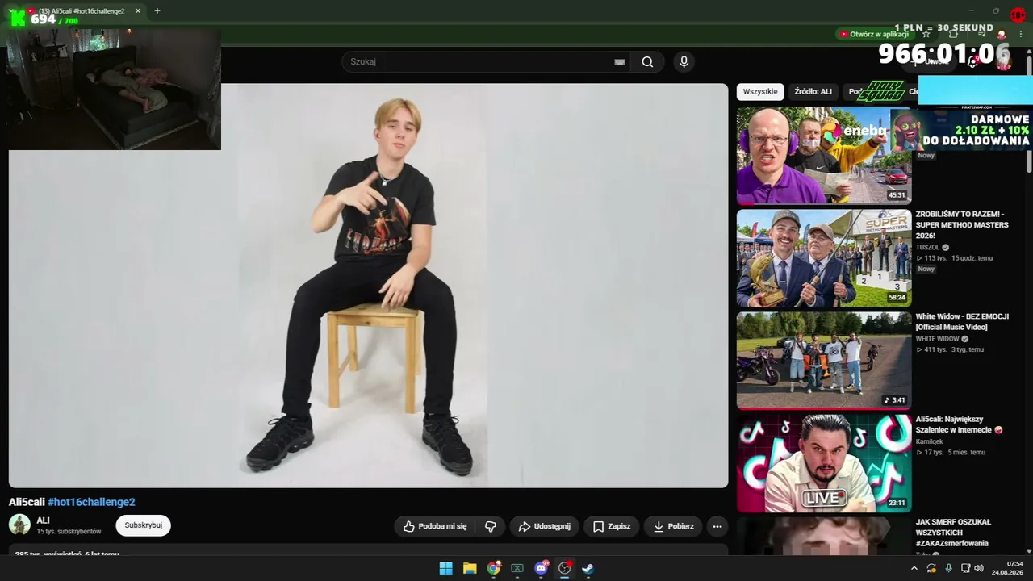The height and width of the screenshot is (581, 1033).
Task: Show hidden system tray icons
Action: [914, 568]
